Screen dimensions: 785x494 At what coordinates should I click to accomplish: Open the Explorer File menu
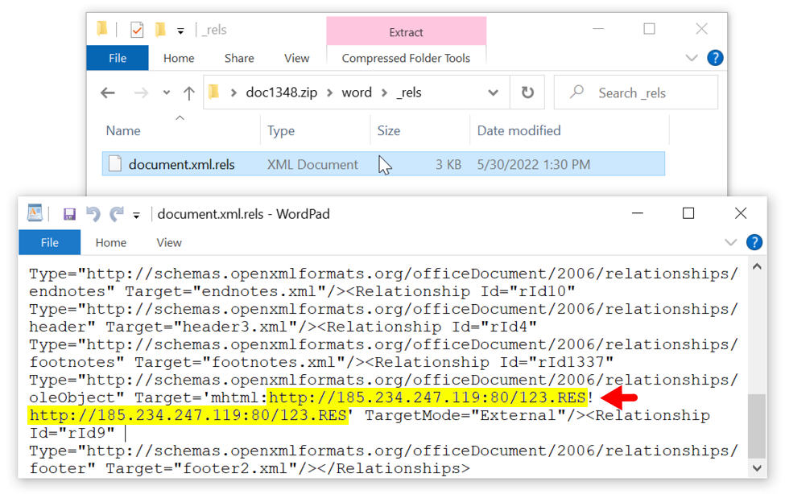118,58
